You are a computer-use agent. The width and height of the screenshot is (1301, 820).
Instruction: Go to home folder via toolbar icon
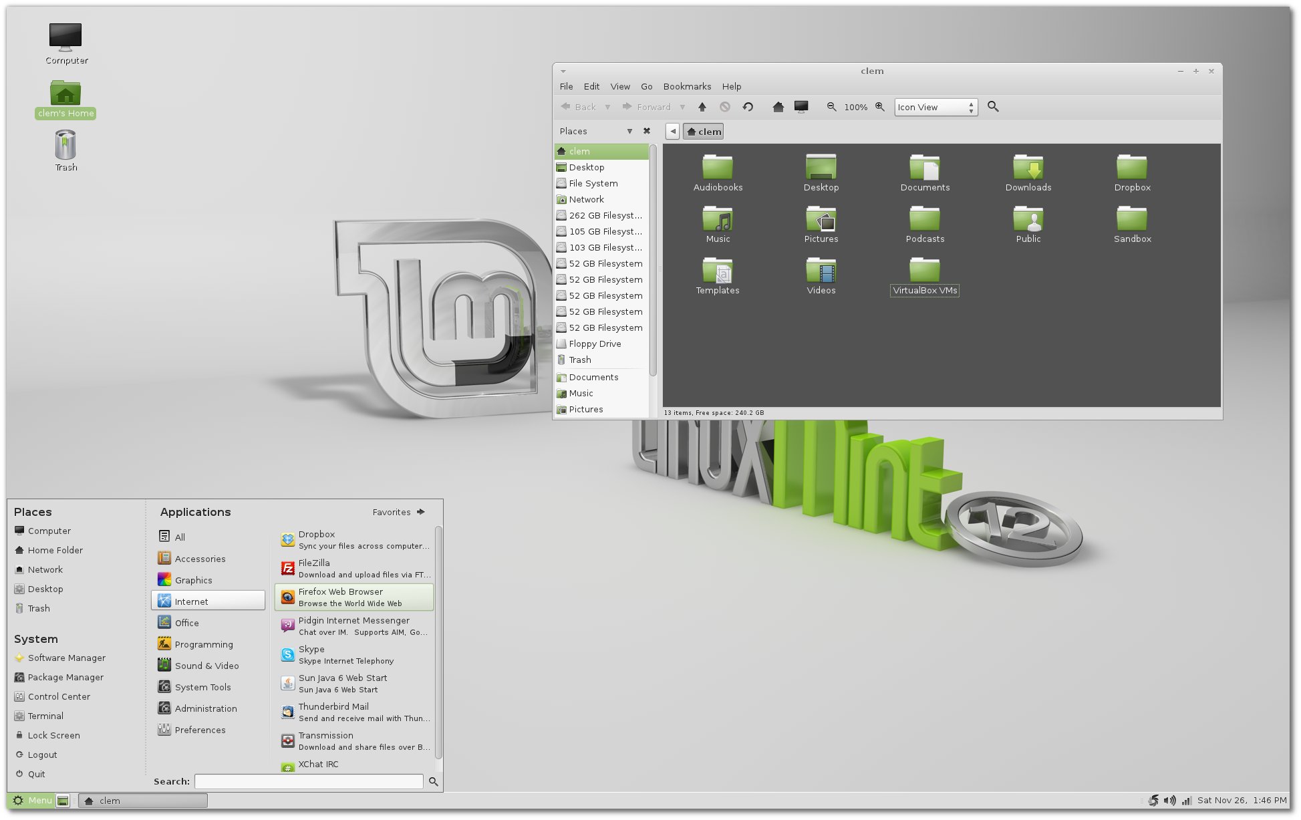pos(778,107)
